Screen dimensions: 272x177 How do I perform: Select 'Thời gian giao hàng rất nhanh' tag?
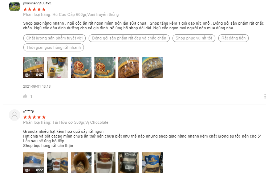[x=53, y=47]
